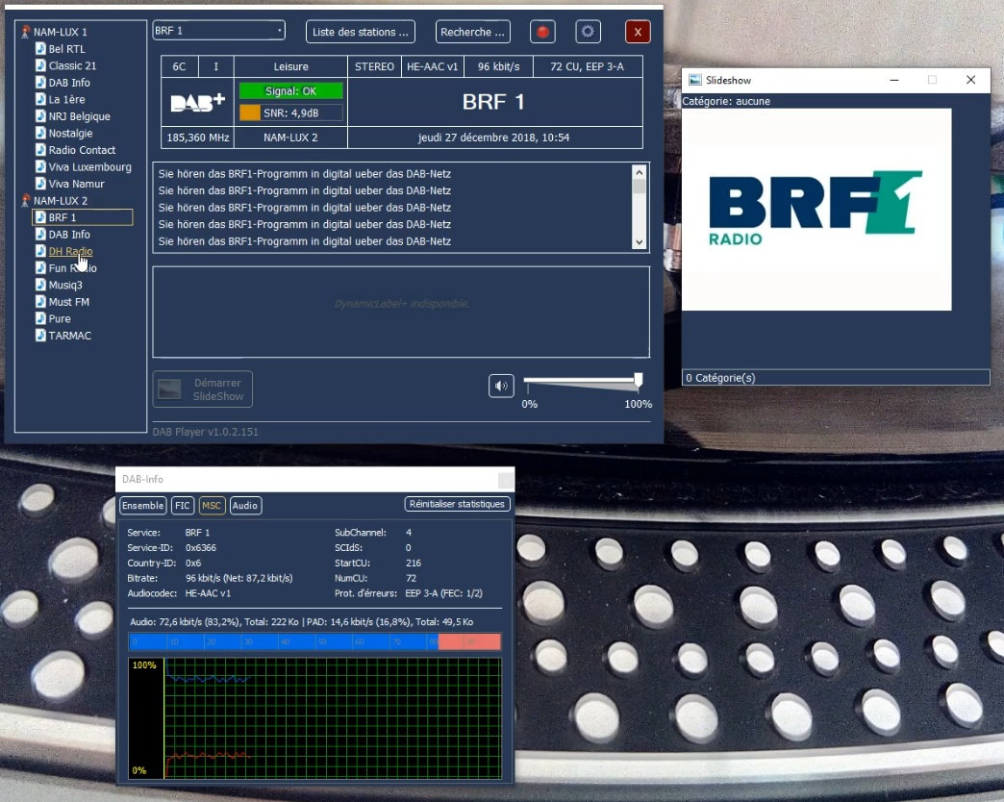Image resolution: width=1004 pixels, height=802 pixels.
Task: Click the DynamicLabel+ panel
Action: click(x=401, y=312)
